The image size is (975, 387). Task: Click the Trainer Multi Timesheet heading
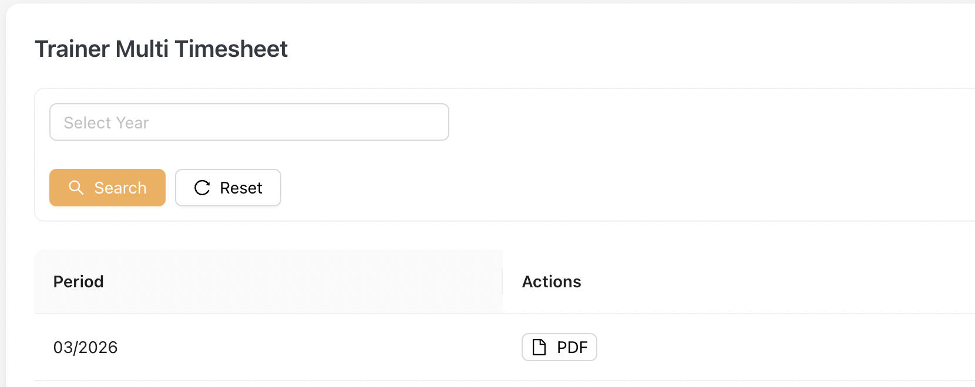161,49
